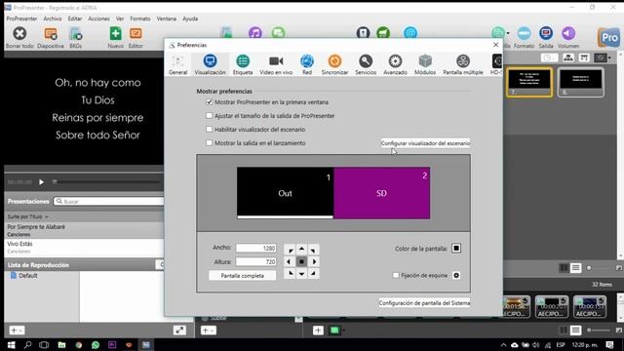Open the Servicios preferences tab
624x351 pixels.
pos(366,64)
